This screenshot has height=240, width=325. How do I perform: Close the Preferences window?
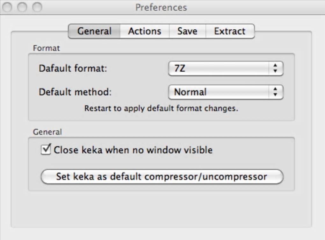(7, 7)
